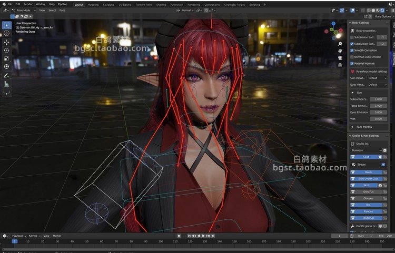Toggle the Glasses outfit piece

pos(366,198)
